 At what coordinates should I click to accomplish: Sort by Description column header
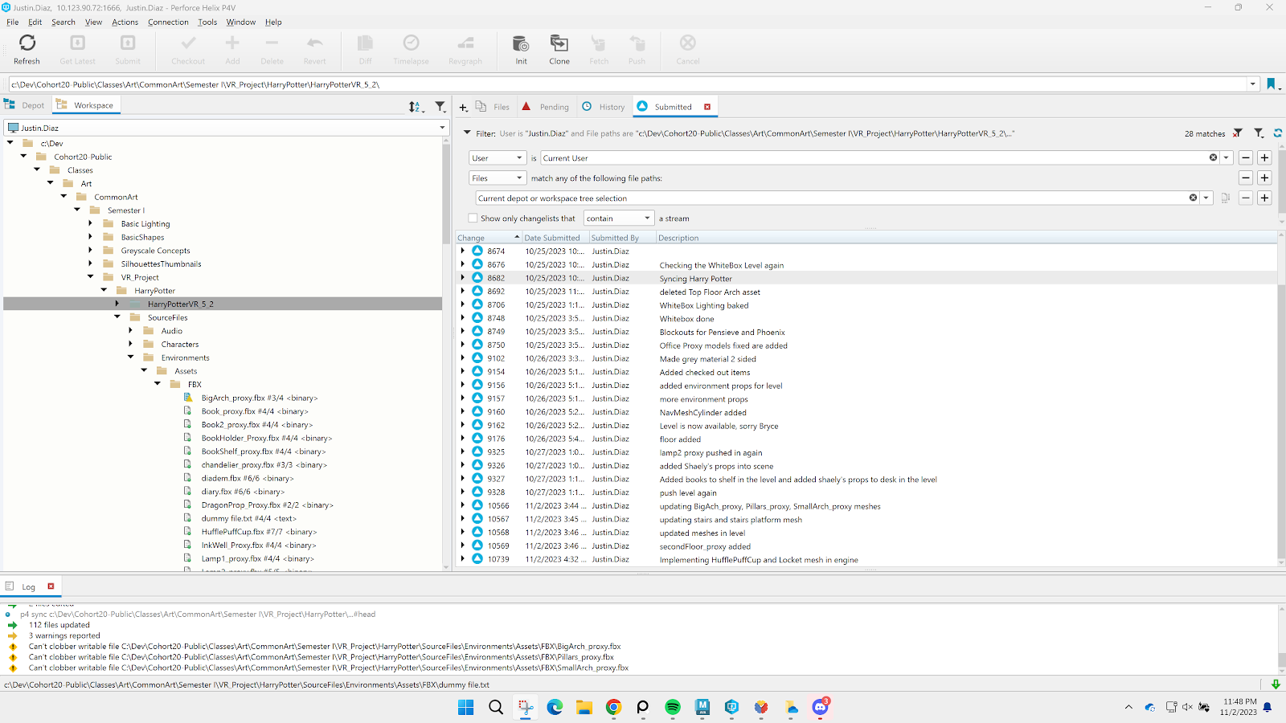coord(966,238)
